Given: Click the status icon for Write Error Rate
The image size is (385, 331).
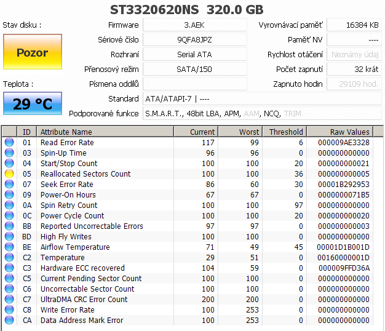Looking at the screenshot, I should pyautogui.click(x=9, y=309).
